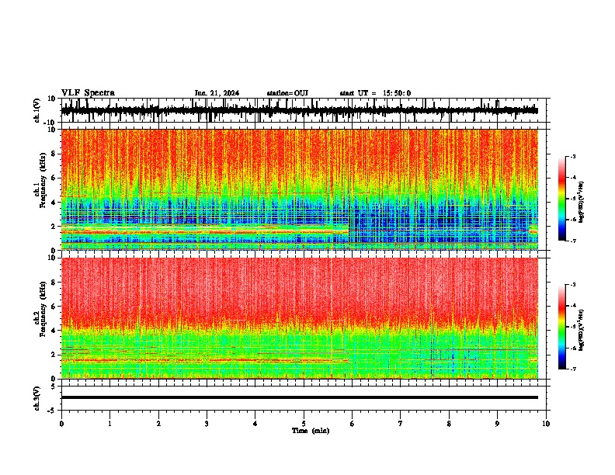Click the "ch.1(V)" waveform axis label

pos(37,110)
